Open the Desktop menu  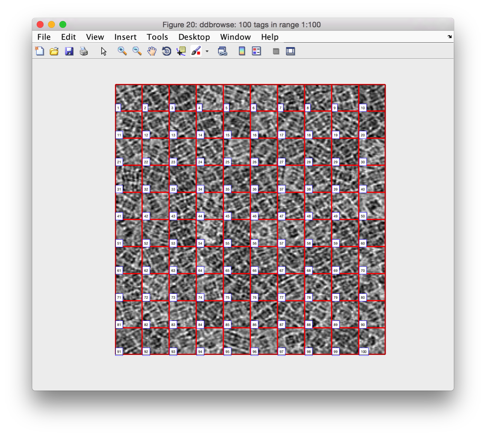pos(194,37)
